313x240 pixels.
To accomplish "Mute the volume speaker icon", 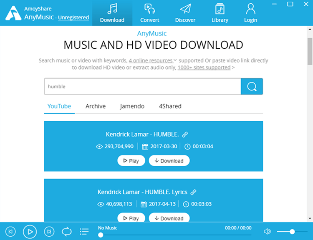I will [x=267, y=231].
